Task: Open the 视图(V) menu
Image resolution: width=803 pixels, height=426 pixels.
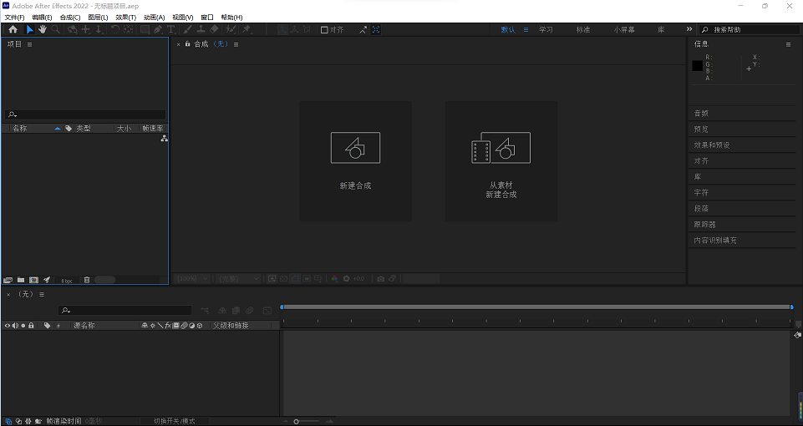Action: pos(182,18)
